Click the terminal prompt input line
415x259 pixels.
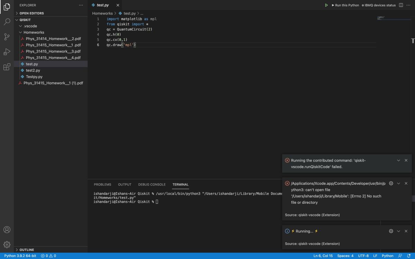point(126,201)
